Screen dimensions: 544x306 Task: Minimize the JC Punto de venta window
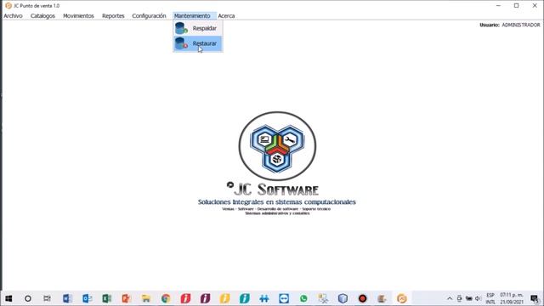498,6
